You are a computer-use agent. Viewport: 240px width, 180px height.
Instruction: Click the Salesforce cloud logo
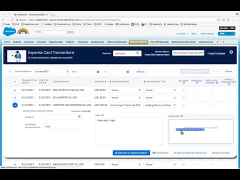[x=9, y=31]
